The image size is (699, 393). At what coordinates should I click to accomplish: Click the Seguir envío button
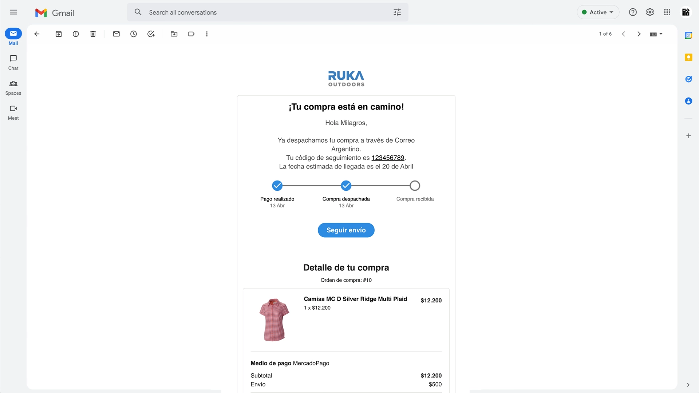point(346,230)
